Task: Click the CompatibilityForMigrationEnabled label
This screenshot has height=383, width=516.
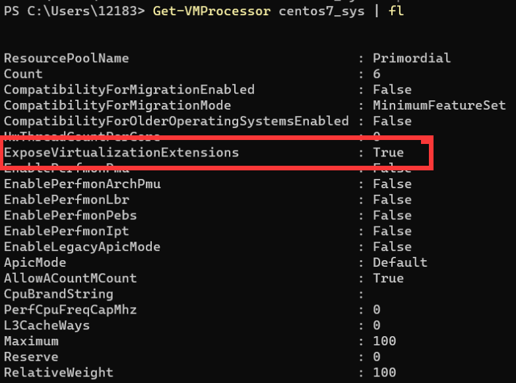Action: pos(129,90)
